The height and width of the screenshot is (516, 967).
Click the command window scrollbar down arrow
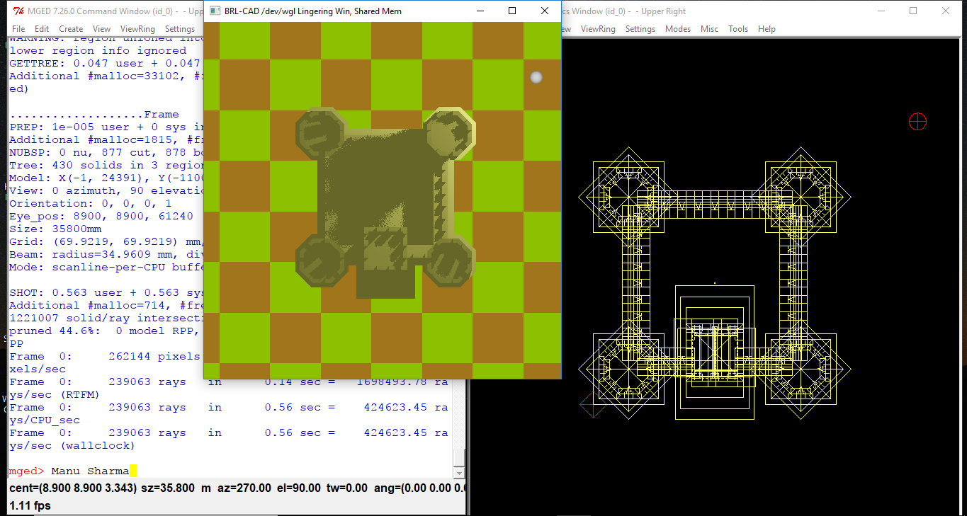click(x=459, y=472)
